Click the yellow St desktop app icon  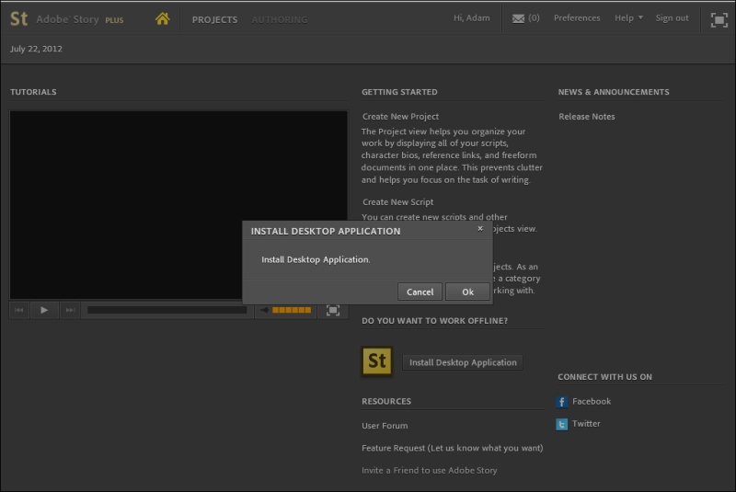377,361
